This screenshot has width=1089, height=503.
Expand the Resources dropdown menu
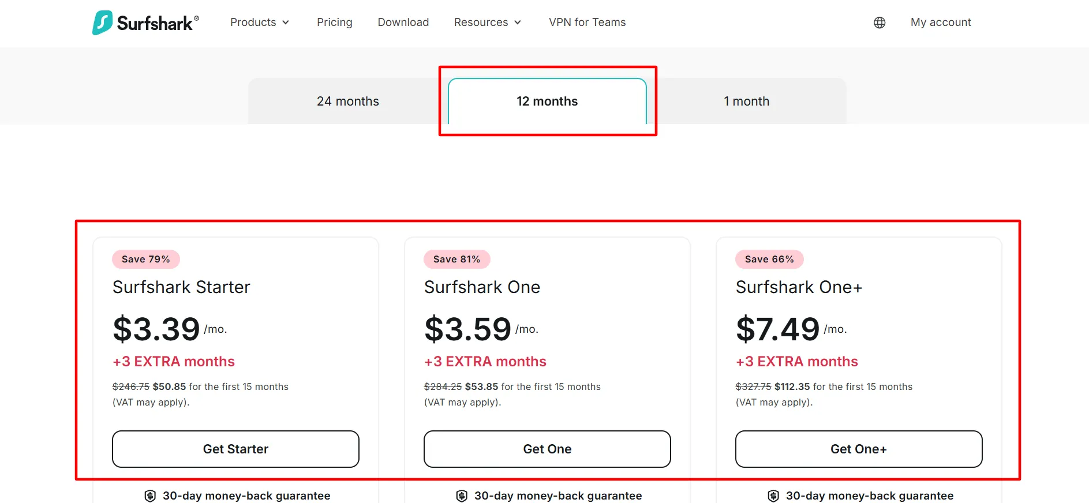tap(488, 22)
